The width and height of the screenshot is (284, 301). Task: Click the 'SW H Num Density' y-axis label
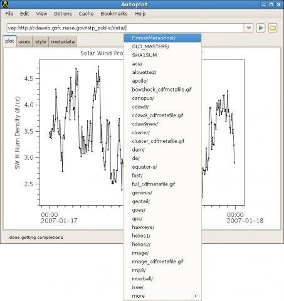18,132
